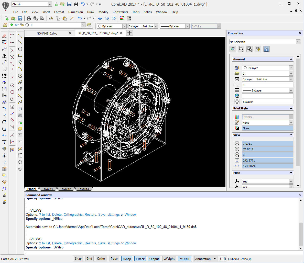The image size is (304, 263).
Task: Select the Pan tool icon
Action: point(100,18)
